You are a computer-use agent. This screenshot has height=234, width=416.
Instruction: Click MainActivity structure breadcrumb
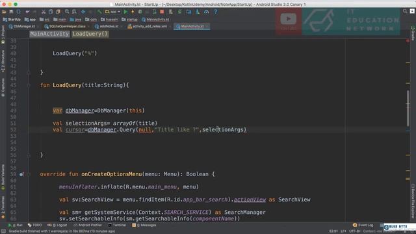49,34
